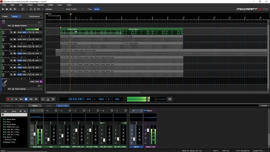
Task: Toggle loop mode in transport
Action: (43, 99)
